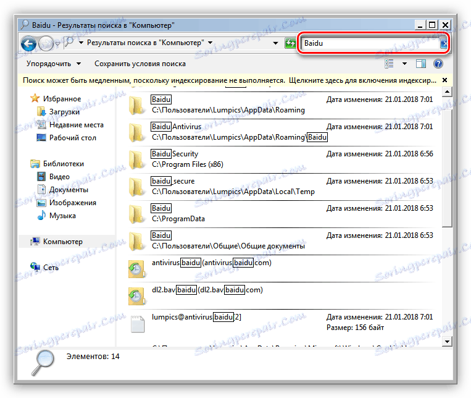Open the 'Документы' library

click(x=69, y=190)
